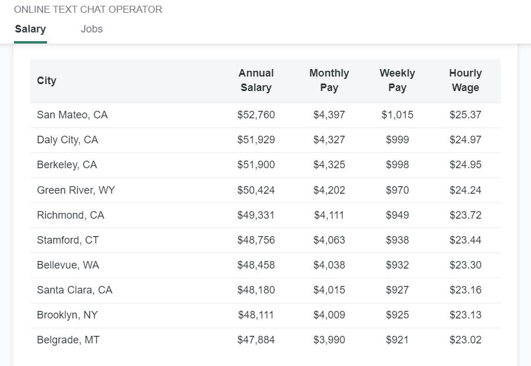
Task: Click the City column header
Action: coord(47,81)
